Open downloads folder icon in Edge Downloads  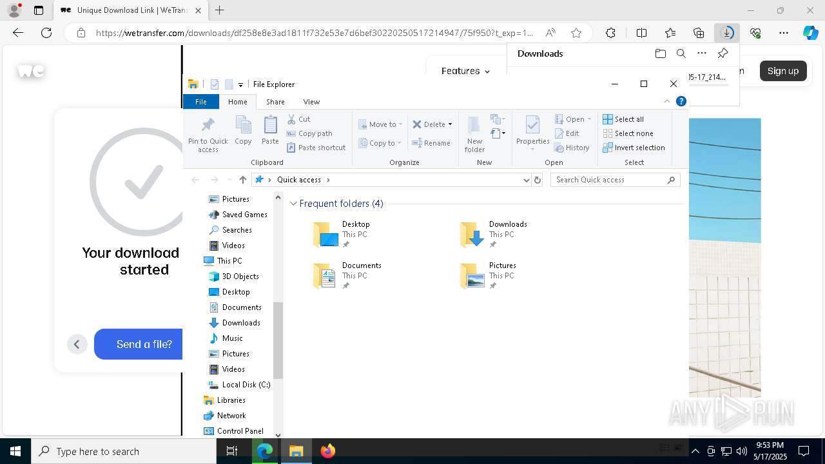tap(661, 53)
